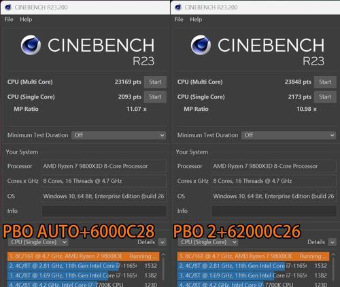This screenshot has height=287, width=340.
Task: Open Help menu in left window
Action: pos(26,20)
